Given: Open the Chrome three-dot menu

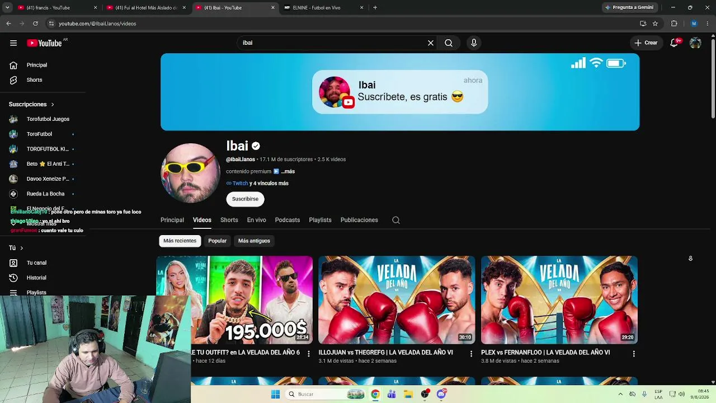Looking at the screenshot, I should pos(708,24).
